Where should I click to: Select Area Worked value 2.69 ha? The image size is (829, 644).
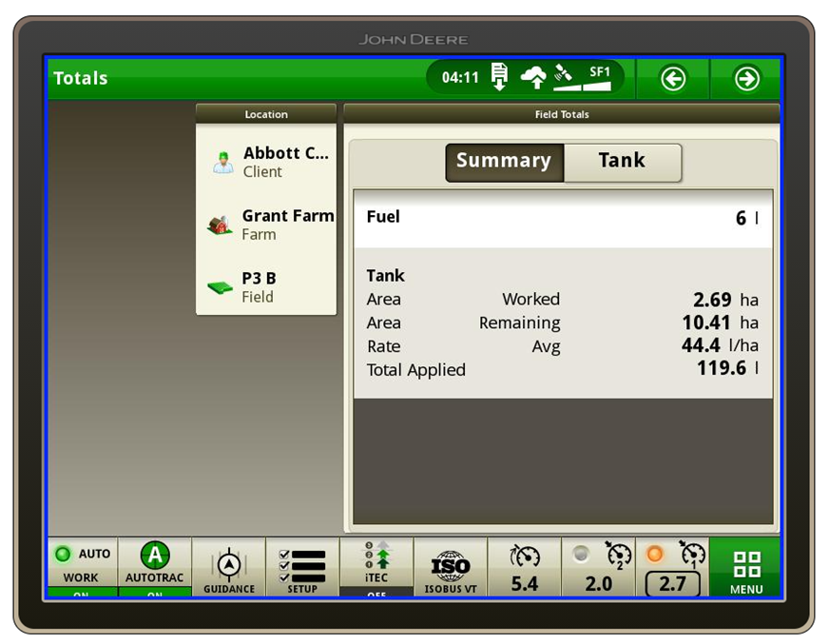(x=725, y=300)
